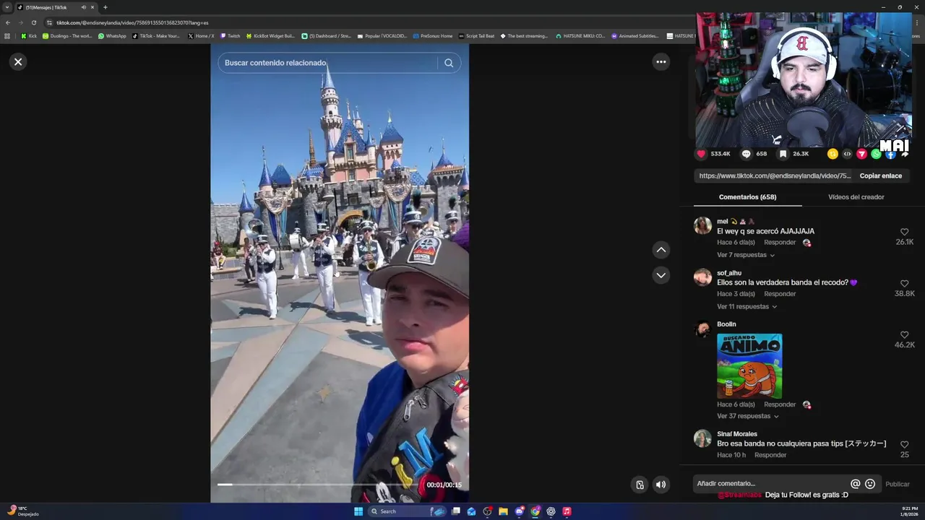Go back with browser back arrow
This screenshot has height=520, width=925.
point(7,22)
